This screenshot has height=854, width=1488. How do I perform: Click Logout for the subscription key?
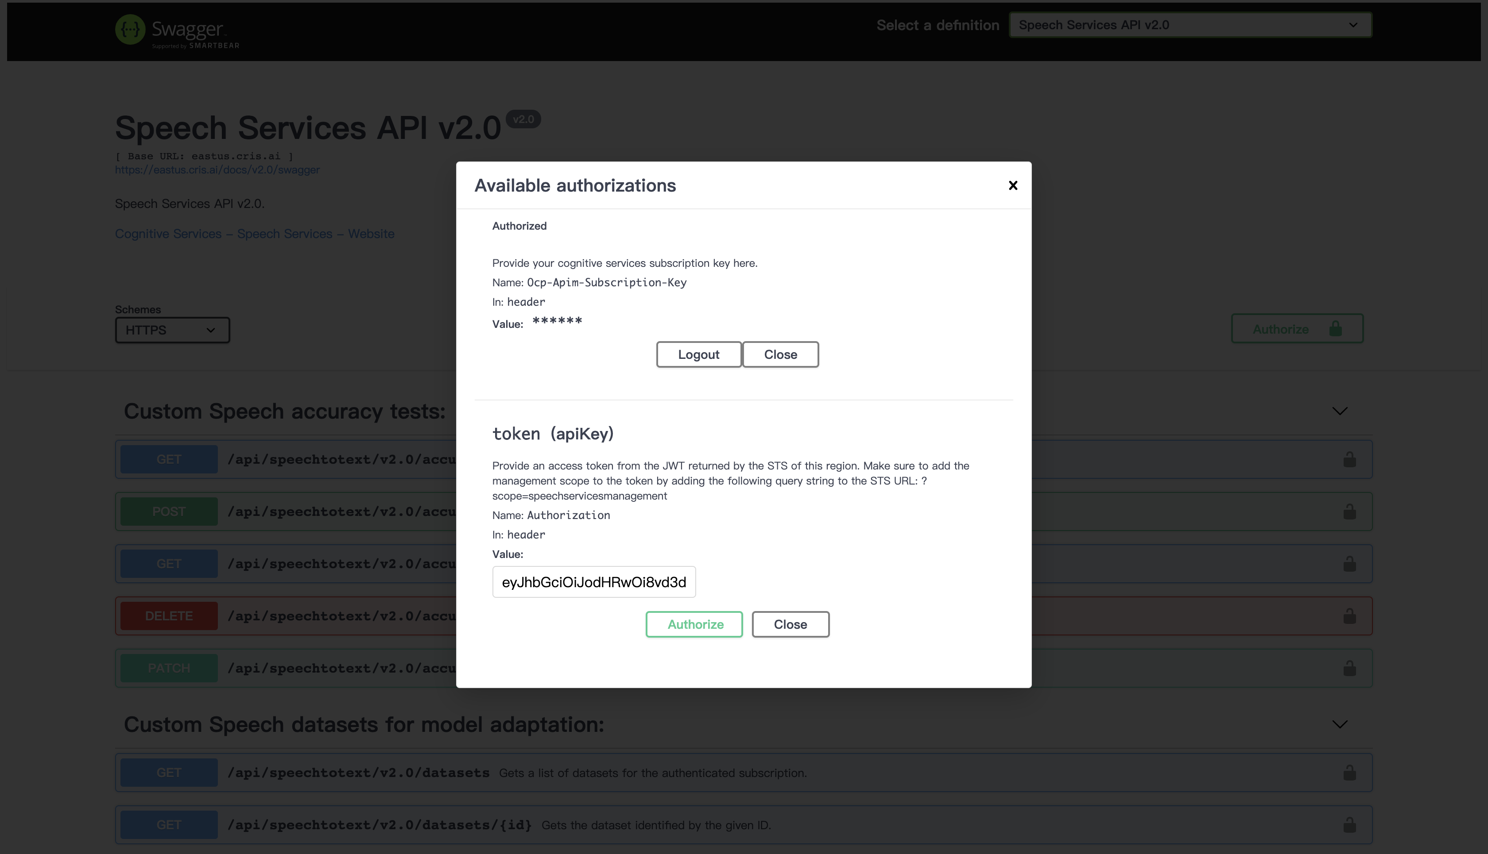[x=698, y=354]
